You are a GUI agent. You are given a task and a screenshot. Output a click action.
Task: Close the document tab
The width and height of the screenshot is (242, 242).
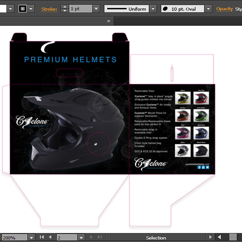[109, 21]
